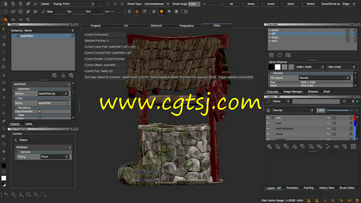Choose the Pan (hand) tool
Image resolution: width=361 pixels, height=203 pixels.
click(x=4, y=44)
